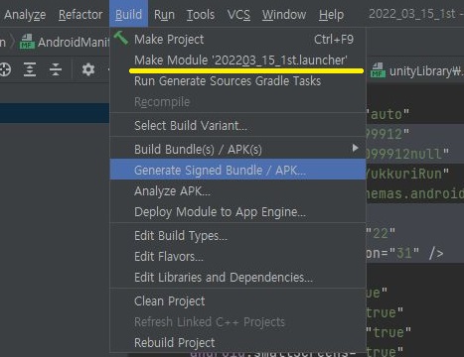Expand the Build Bundle(s) / APK(s) submenu
The height and width of the screenshot is (357, 464).
tap(237, 150)
